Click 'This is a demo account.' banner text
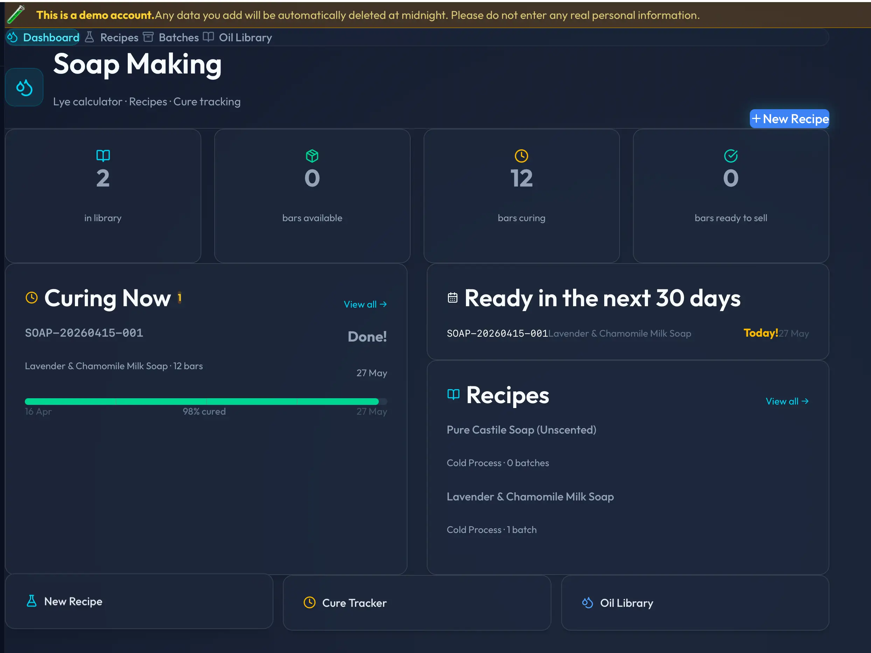Image resolution: width=871 pixels, height=653 pixels. tap(95, 15)
